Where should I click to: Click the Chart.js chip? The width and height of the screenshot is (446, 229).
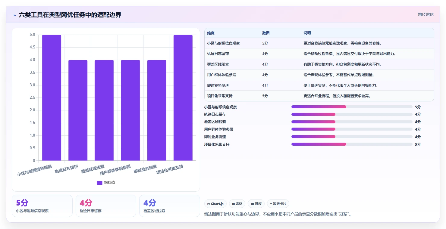click(215, 204)
